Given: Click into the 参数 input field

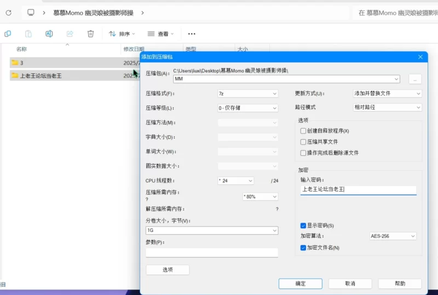Looking at the screenshot, I should coord(211,252).
